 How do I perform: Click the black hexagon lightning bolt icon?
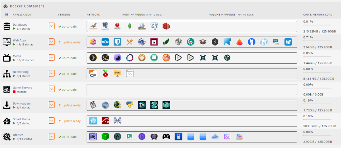215,42
